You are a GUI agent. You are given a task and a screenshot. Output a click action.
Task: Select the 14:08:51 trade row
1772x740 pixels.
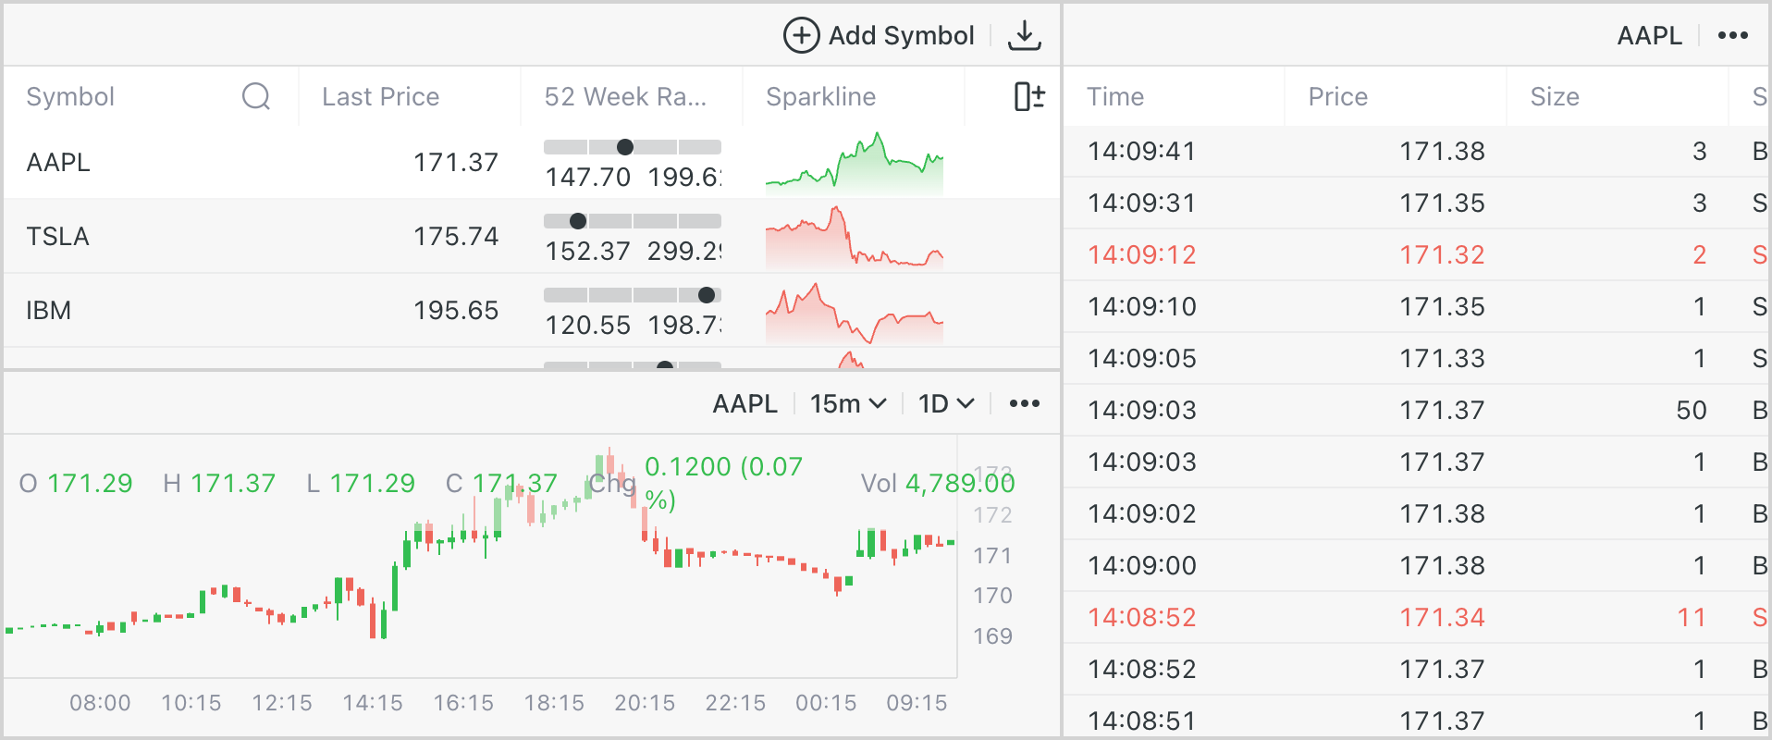(x=1416, y=718)
